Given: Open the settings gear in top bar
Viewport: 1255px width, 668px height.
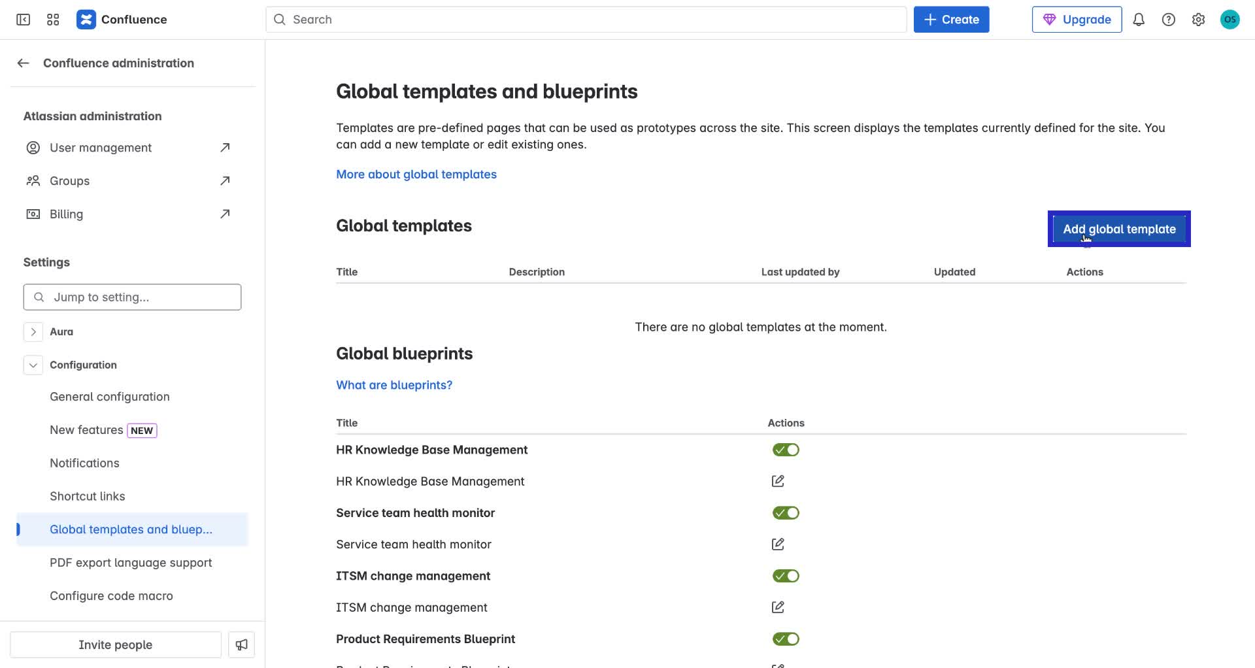Looking at the screenshot, I should 1197,20.
